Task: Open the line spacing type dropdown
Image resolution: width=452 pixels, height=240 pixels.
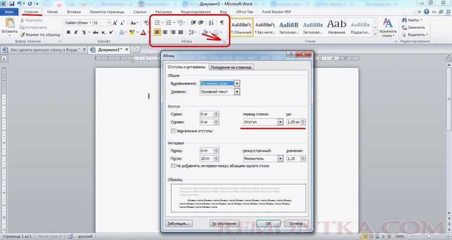Action: [x=280, y=159]
